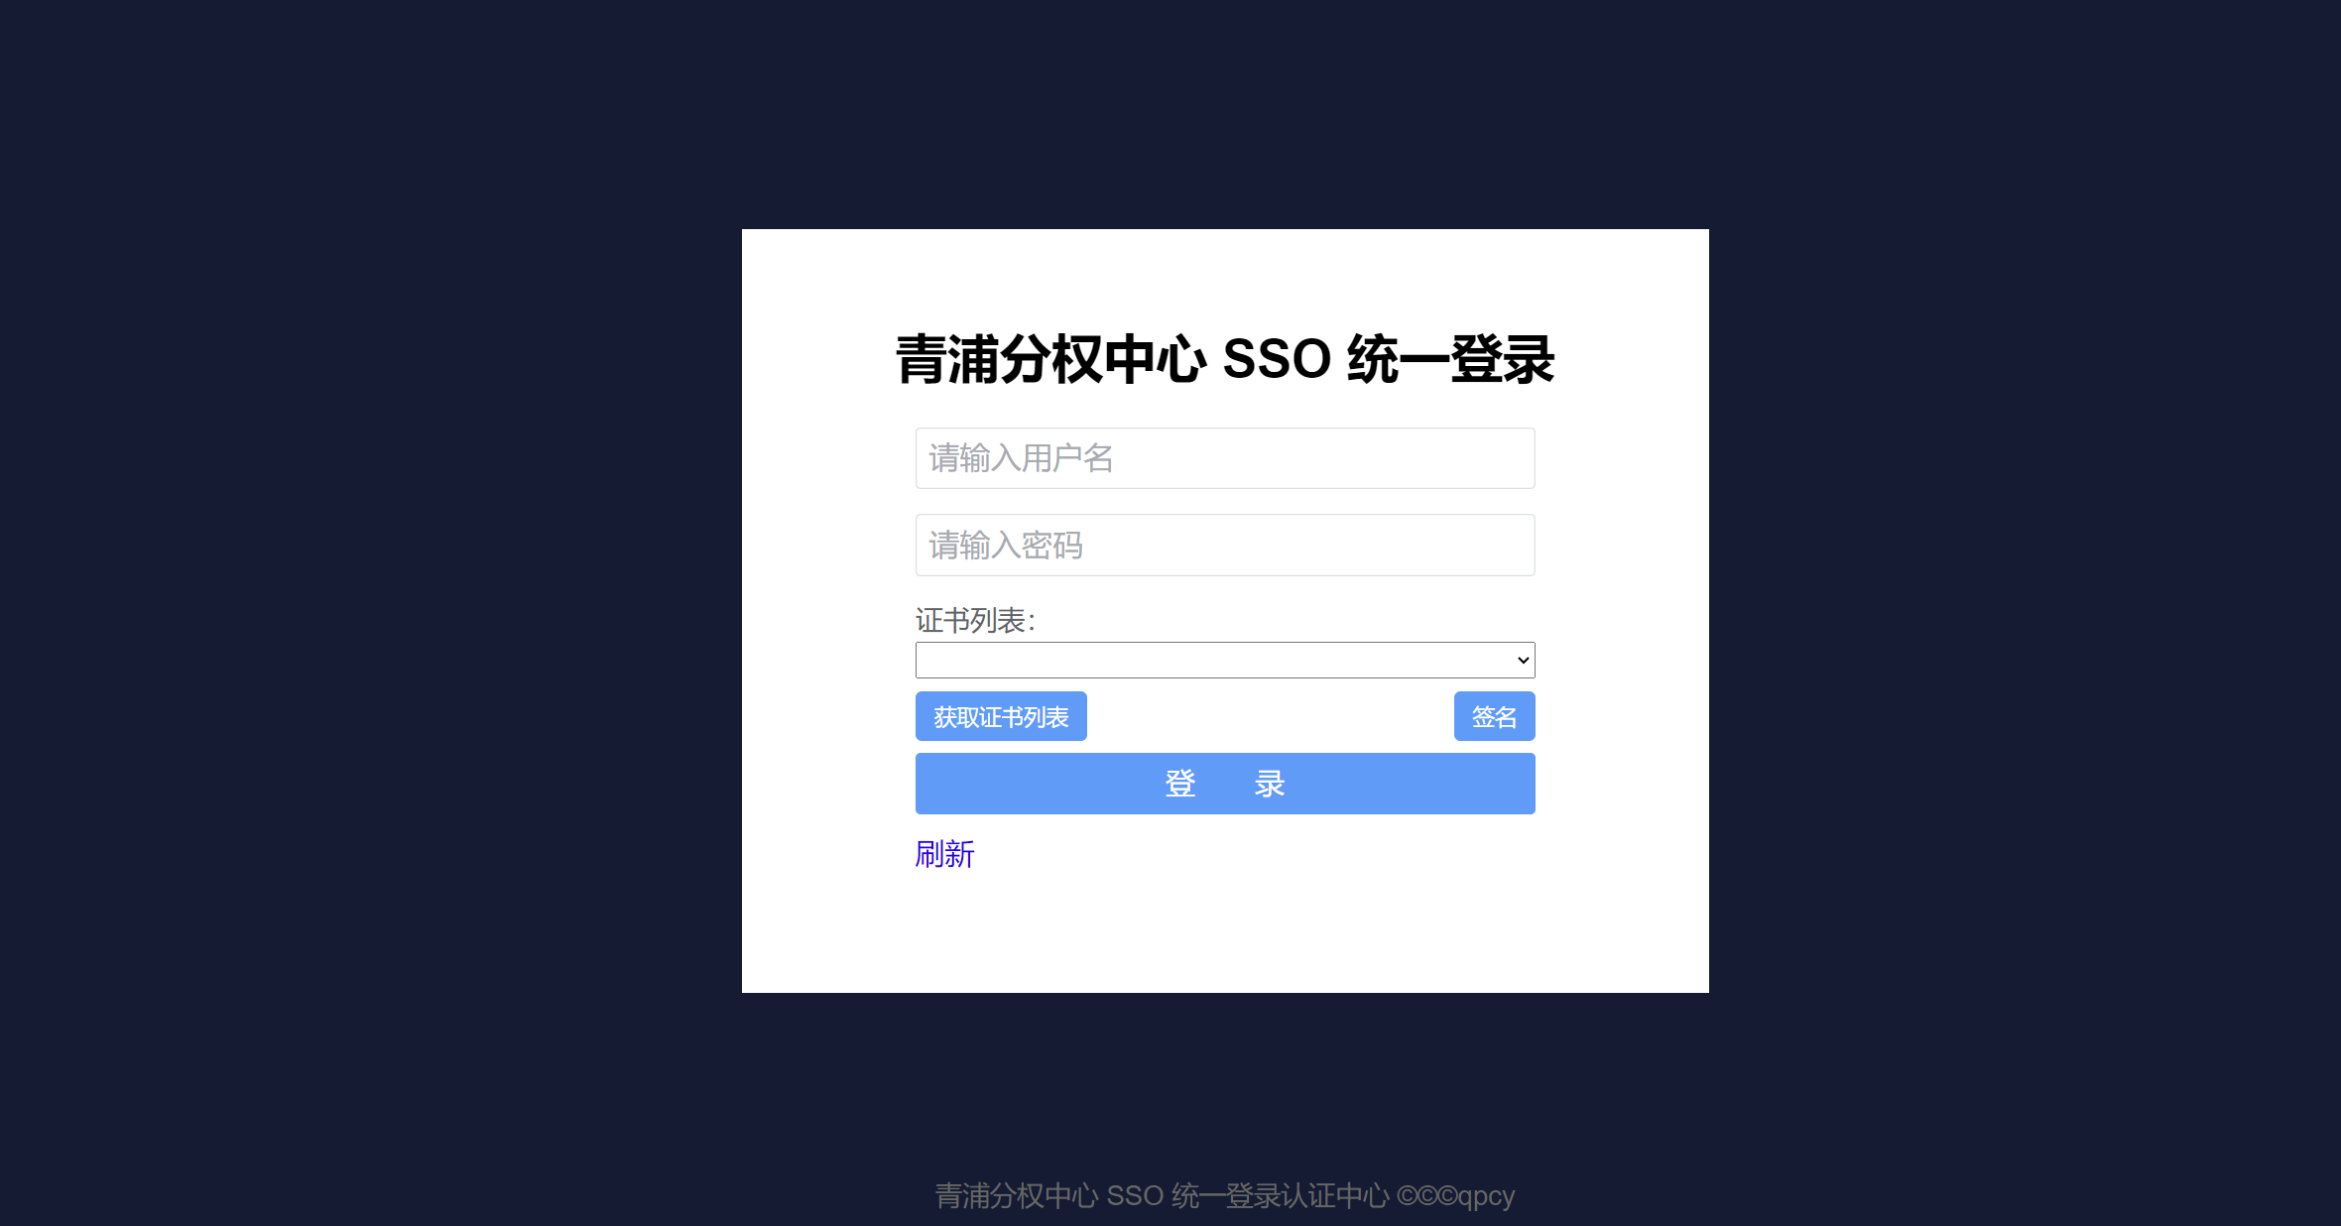Click the blank right side of username box
Screen dimensions: 2341x1226
[x=1389, y=458]
